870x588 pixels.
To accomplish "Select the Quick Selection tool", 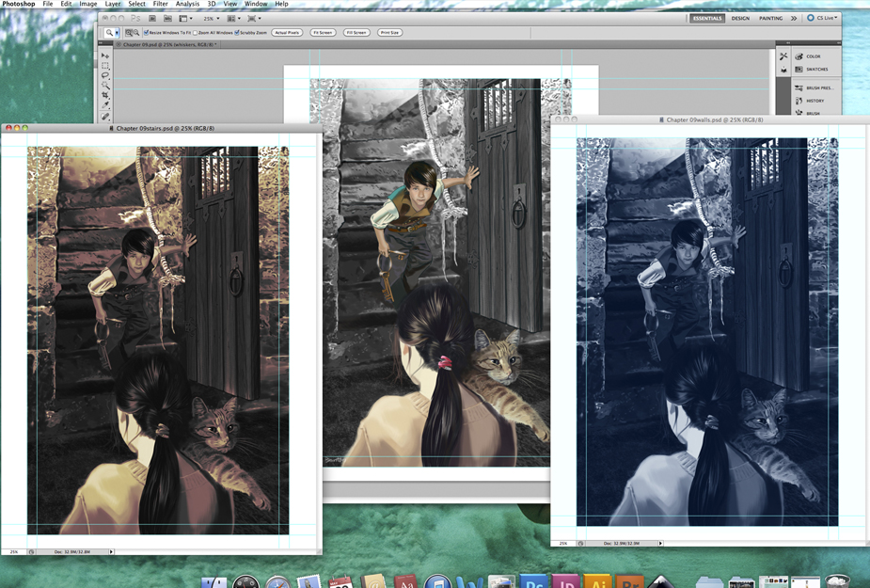I will pos(105,86).
